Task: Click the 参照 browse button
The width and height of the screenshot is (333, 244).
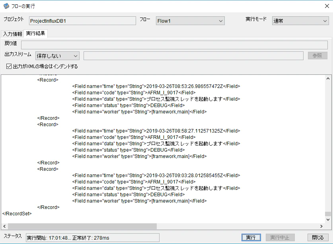Action: pyautogui.click(x=317, y=56)
